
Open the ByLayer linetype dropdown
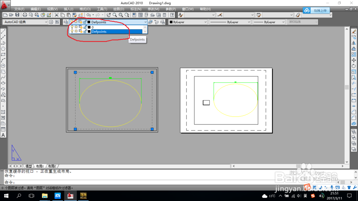(x=249, y=22)
